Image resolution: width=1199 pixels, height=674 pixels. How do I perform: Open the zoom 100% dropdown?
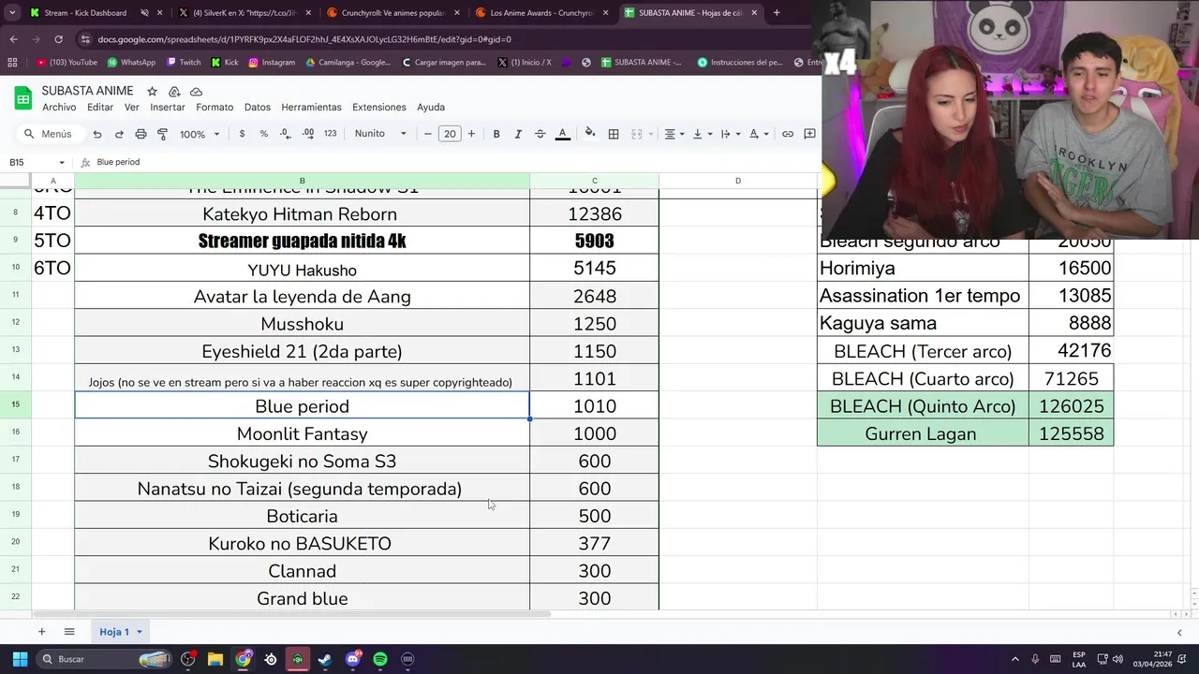click(200, 134)
